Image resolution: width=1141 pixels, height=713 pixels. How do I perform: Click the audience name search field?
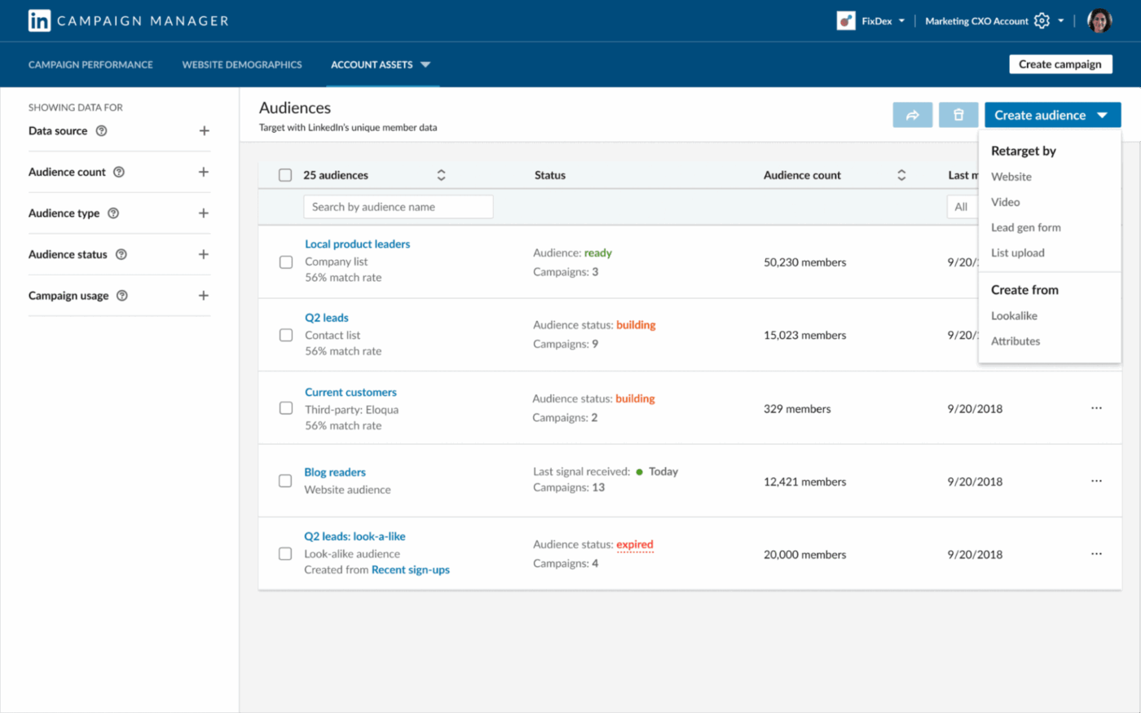(398, 206)
